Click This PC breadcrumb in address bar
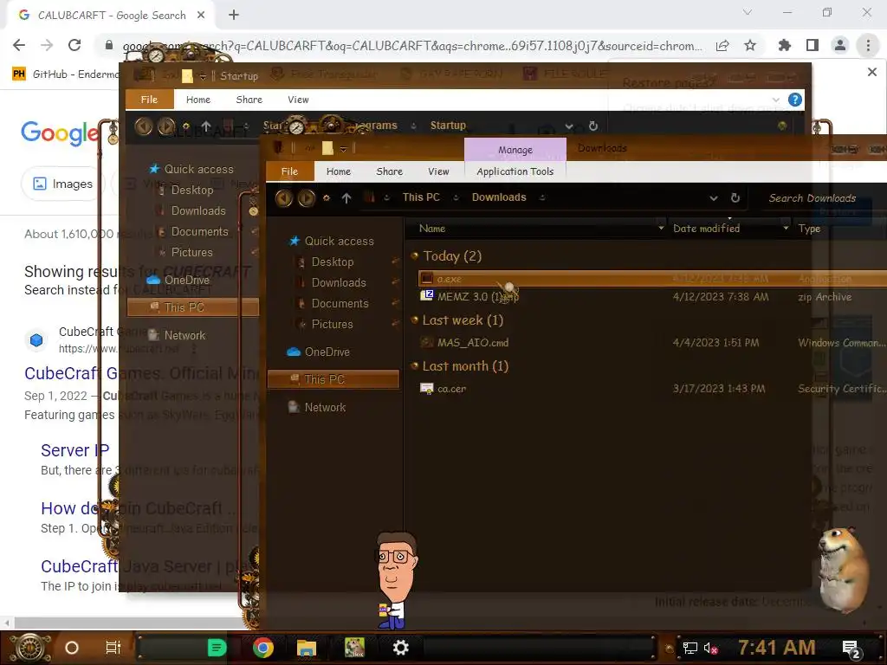The width and height of the screenshot is (887, 665). 421,197
